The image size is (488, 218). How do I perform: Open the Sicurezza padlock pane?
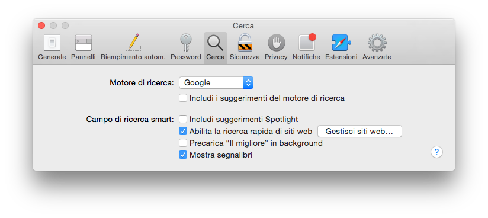tap(245, 47)
